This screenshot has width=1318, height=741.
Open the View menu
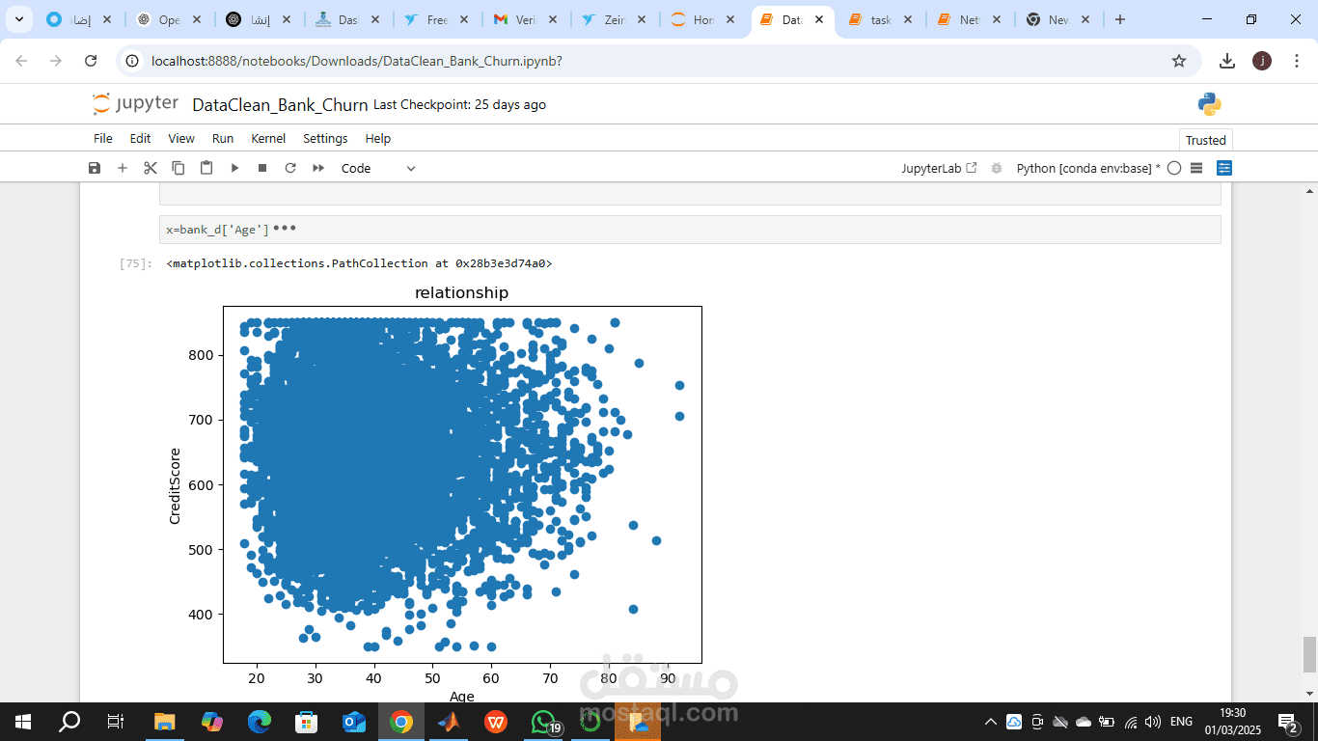[x=181, y=139]
